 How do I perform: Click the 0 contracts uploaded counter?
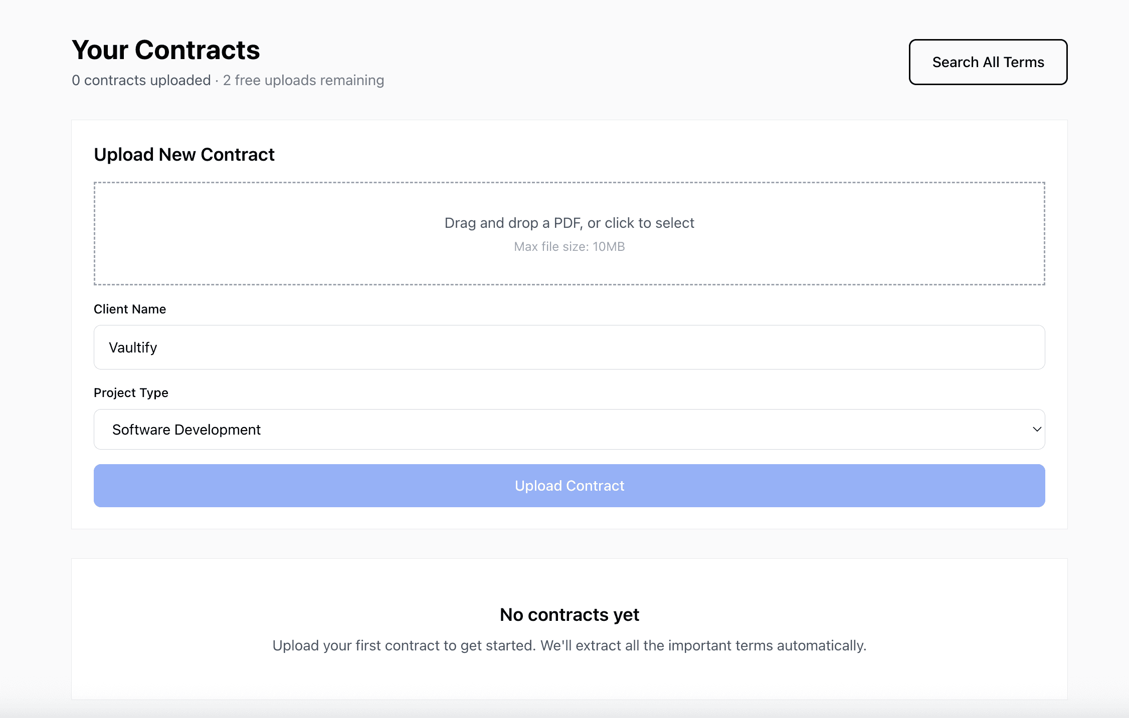(x=141, y=80)
